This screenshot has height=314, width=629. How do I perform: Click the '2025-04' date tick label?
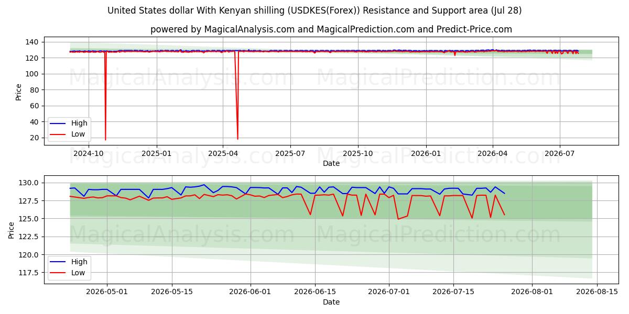(223, 153)
